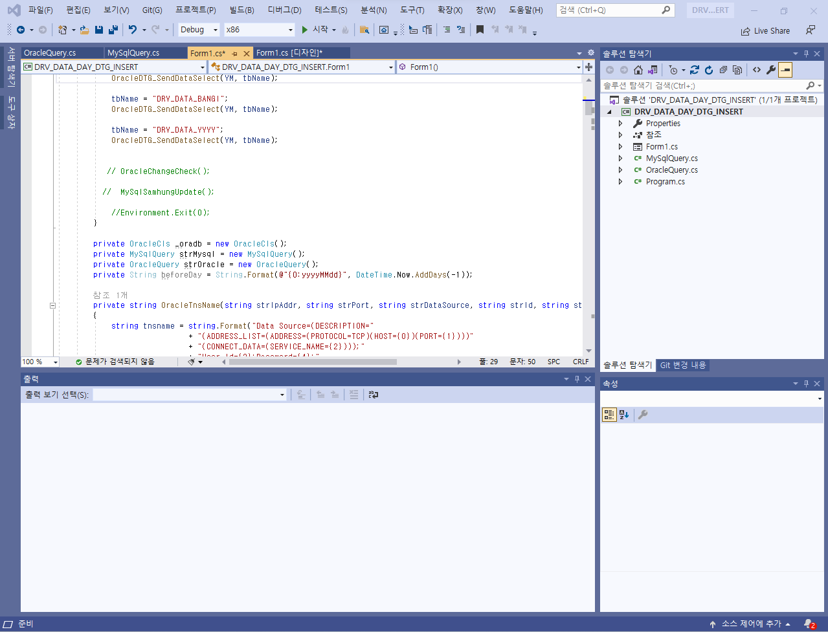The image size is (828, 632).
Task: Click the notification bell in status bar
Action: pos(809,624)
